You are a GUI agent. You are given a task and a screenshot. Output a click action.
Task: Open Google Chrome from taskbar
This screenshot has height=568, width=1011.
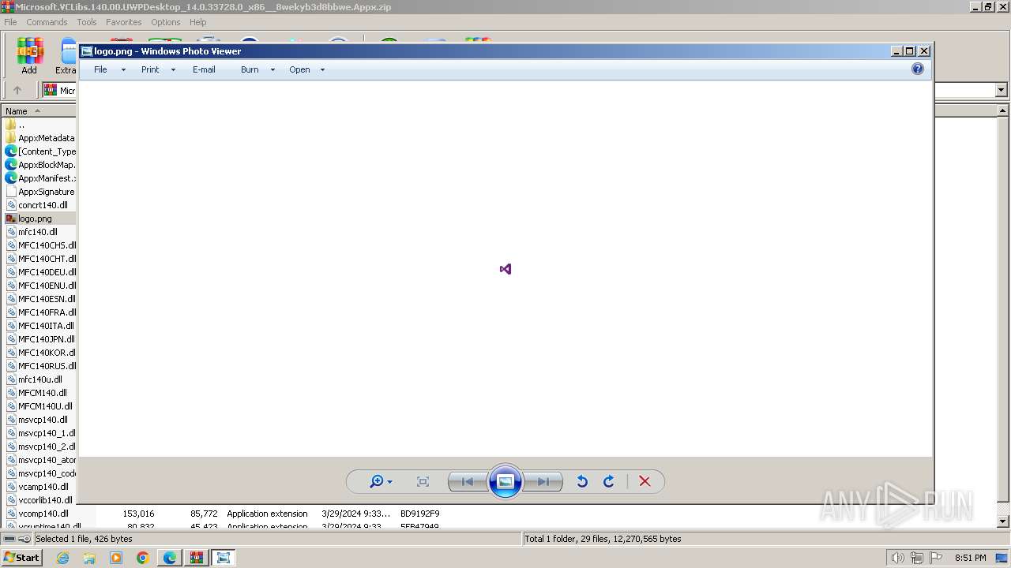click(x=143, y=558)
